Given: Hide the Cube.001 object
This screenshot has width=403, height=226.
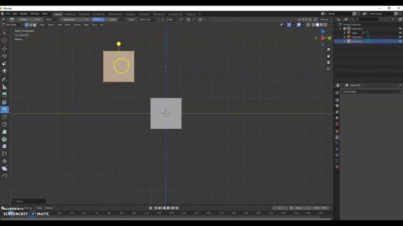Looking at the screenshot, I should coord(400,37).
